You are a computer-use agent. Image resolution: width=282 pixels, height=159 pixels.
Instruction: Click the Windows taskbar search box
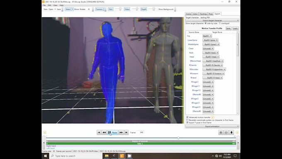[76, 156]
